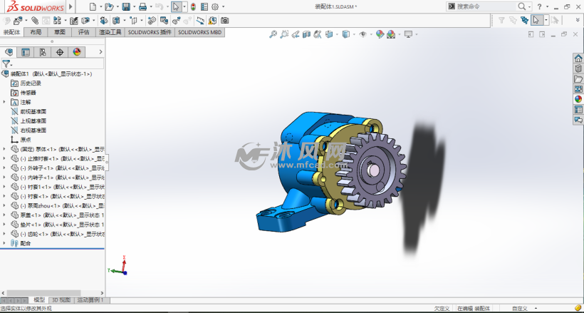Click the Save icon in the top toolbar
The height and width of the screenshot is (313, 584).
[x=125, y=6]
